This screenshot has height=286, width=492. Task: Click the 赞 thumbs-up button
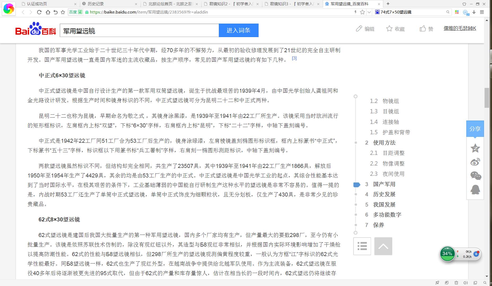pyautogui.click(x=426, y=29)
